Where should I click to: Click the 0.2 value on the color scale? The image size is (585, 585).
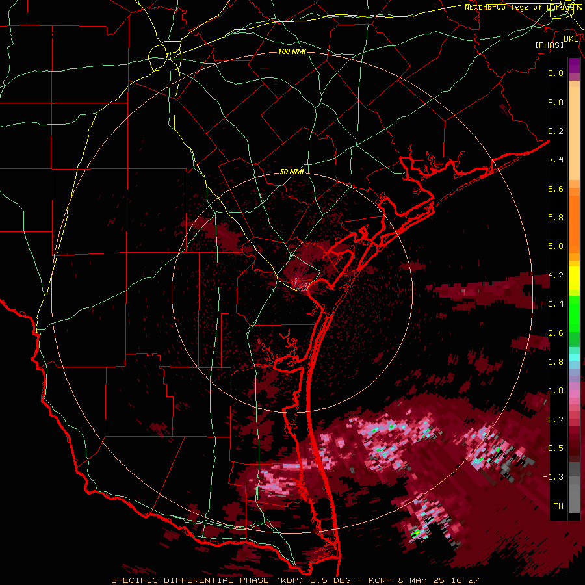click(x=556, y=420)
